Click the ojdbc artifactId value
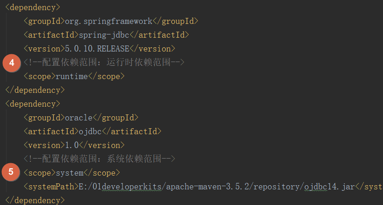The image size is (383, 205). (90, 131)
